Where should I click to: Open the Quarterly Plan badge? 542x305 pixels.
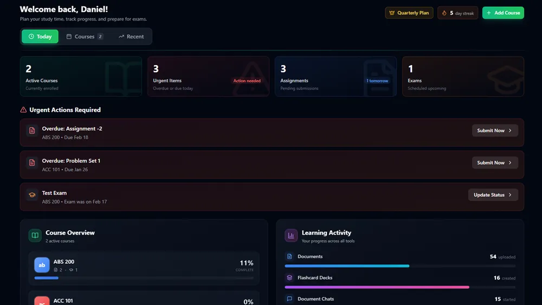409,13
